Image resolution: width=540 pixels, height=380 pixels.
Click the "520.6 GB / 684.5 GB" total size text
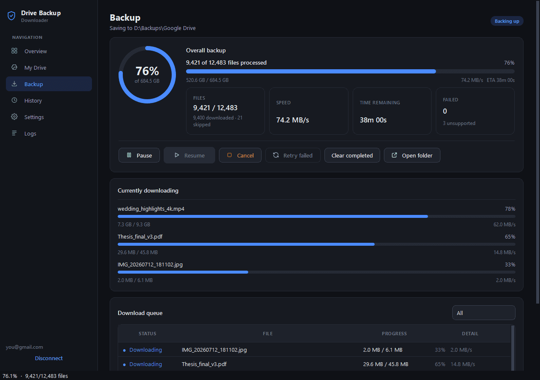click(x=207, y=80)
